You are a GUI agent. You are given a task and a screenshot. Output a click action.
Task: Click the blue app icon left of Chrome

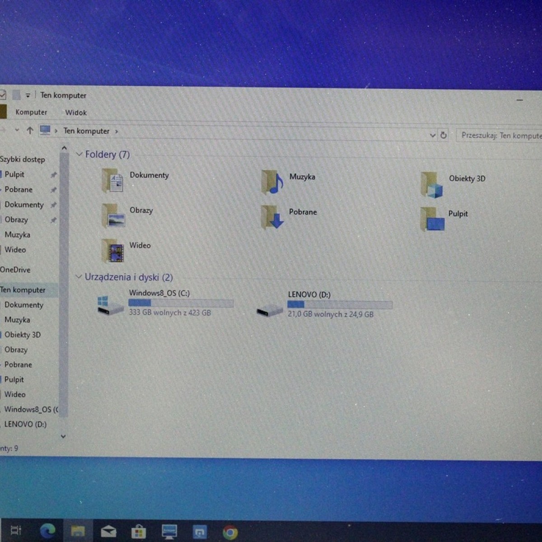[200, 533]
